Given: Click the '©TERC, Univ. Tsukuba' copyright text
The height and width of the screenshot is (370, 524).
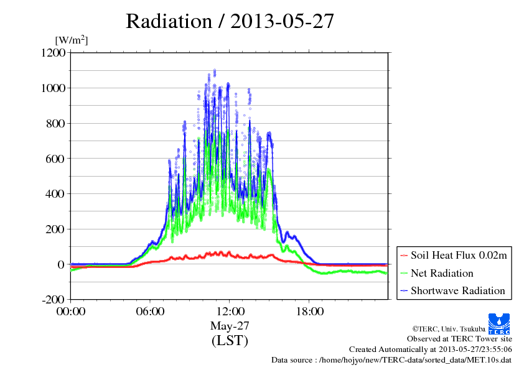Looking at the screenshot, I should click(449, 329).
